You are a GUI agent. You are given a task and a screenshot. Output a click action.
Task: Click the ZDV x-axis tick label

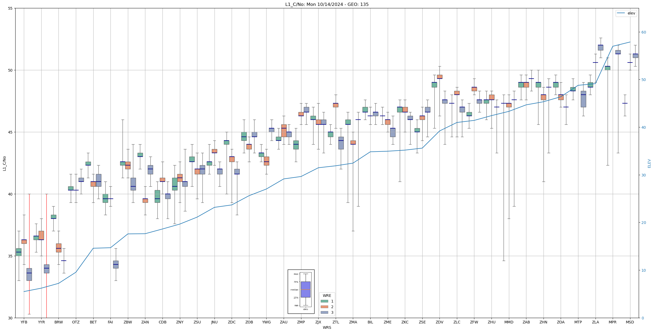pyautogui.click(x=439, y=322)
